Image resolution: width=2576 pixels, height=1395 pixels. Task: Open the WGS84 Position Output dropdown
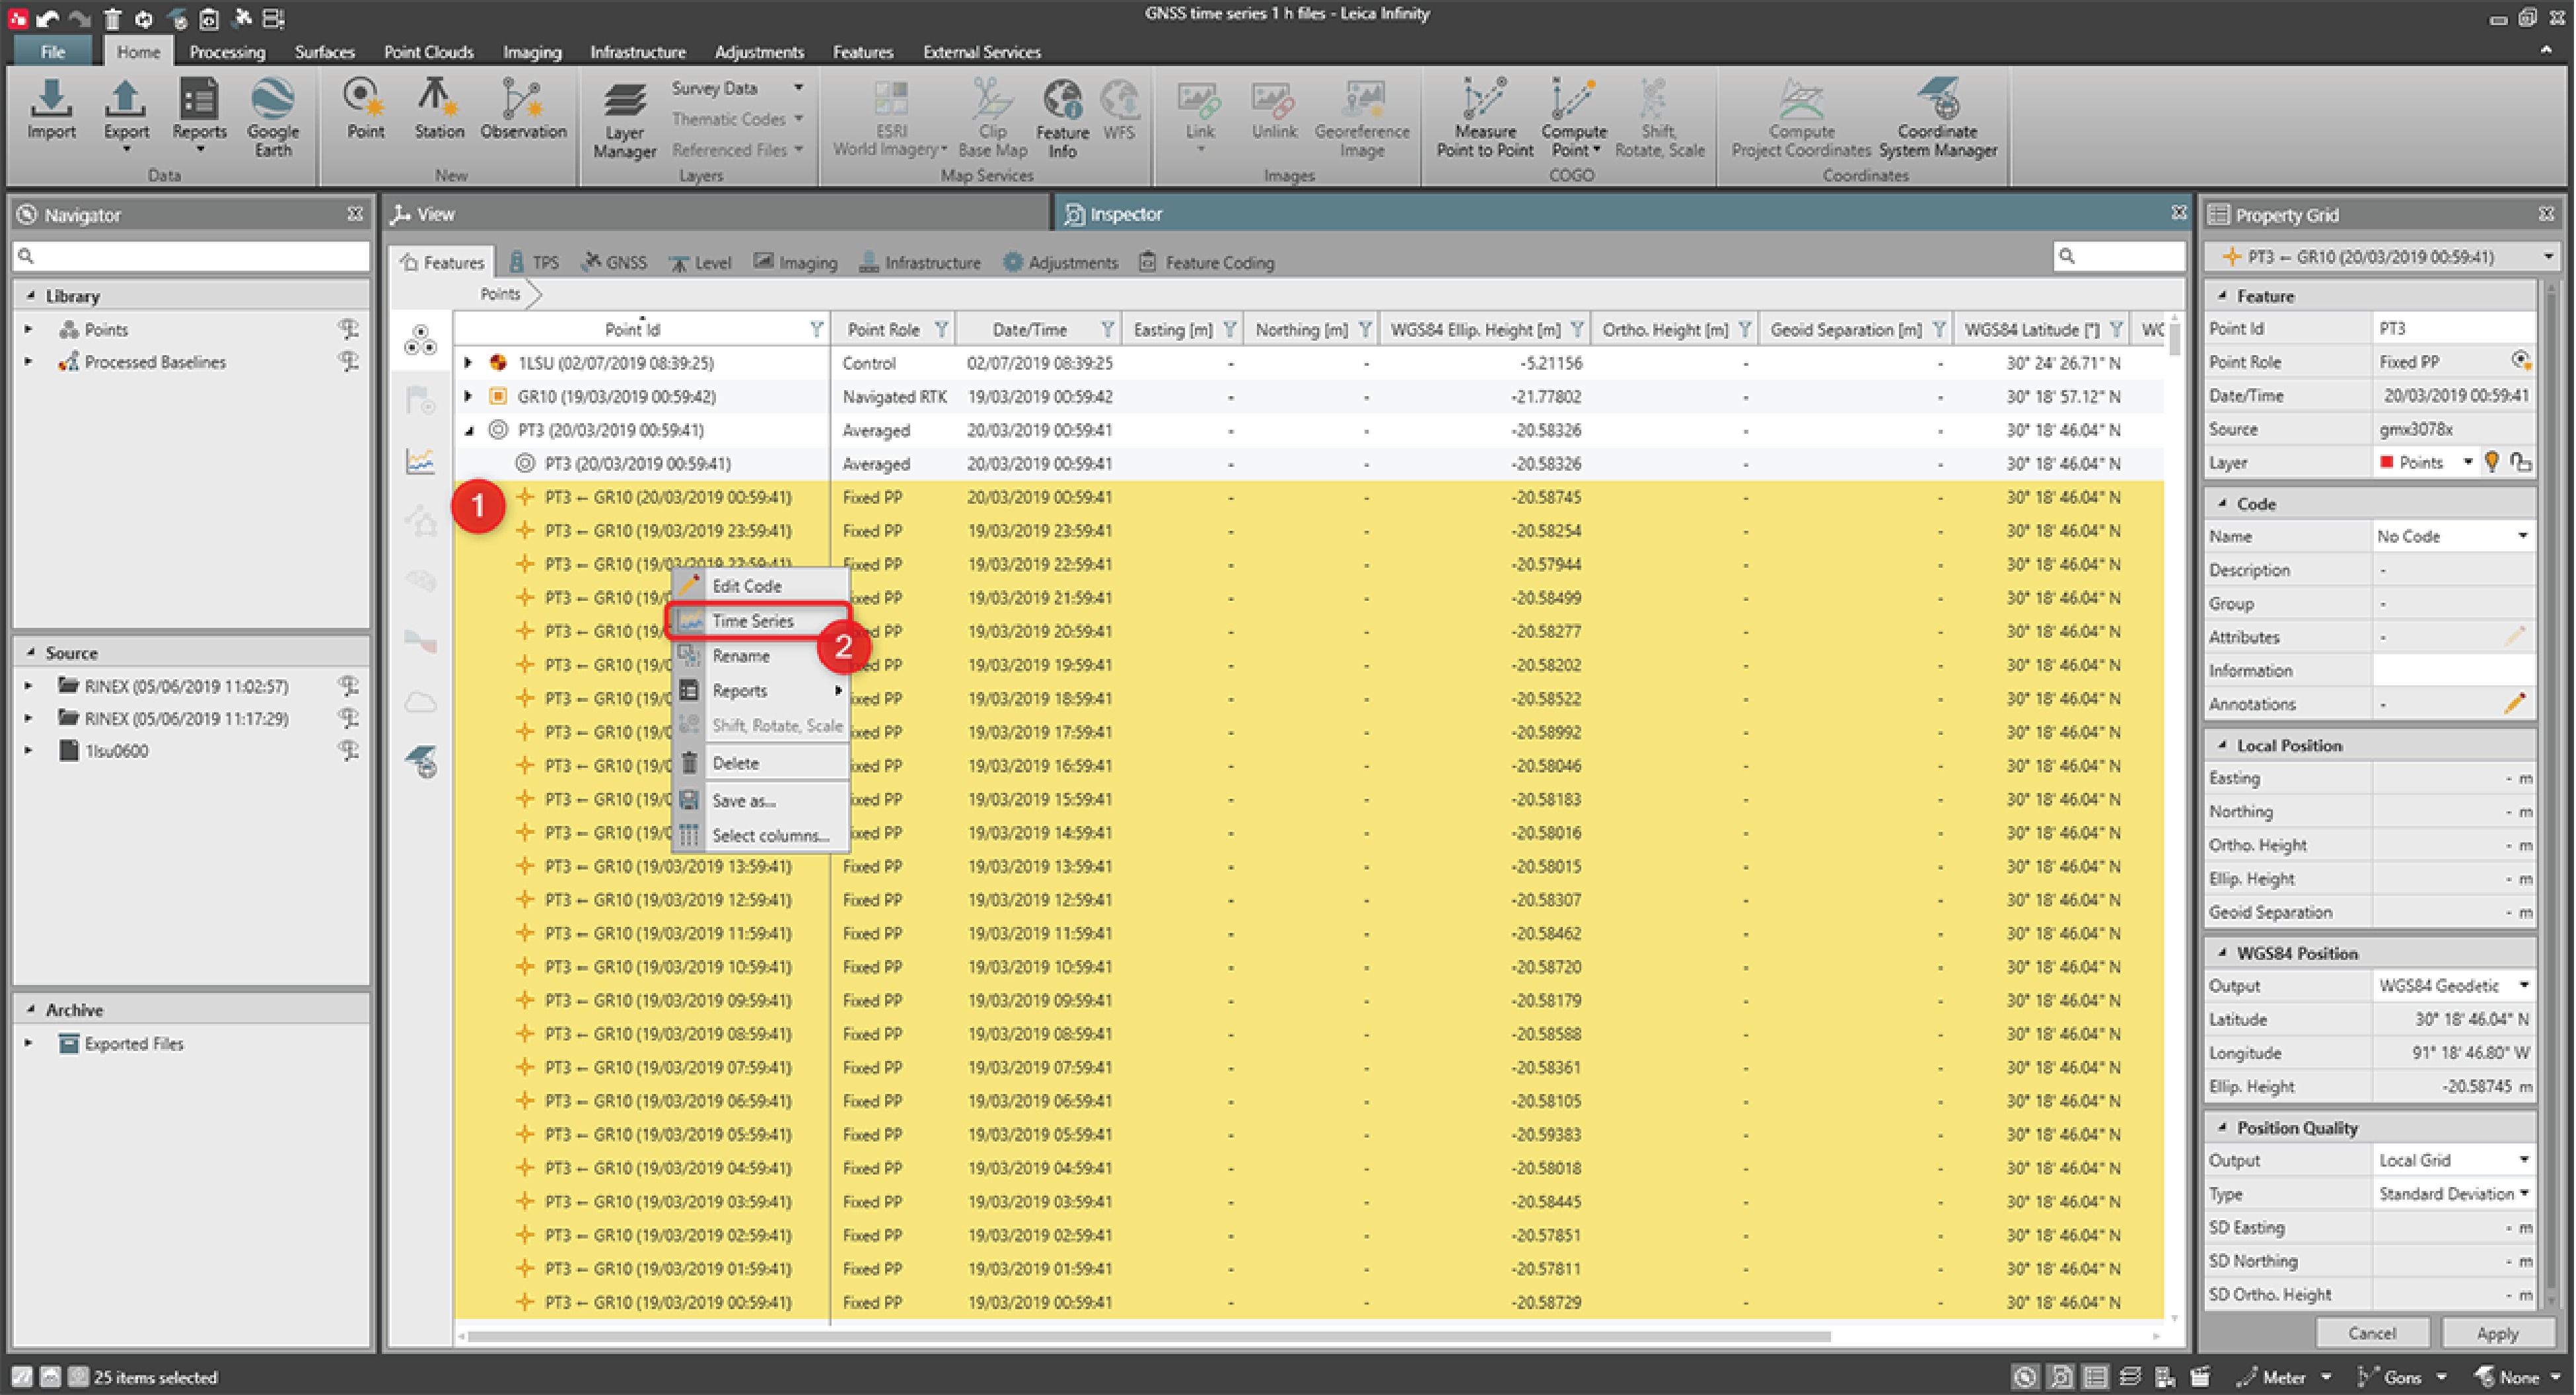click(2523, 985)
